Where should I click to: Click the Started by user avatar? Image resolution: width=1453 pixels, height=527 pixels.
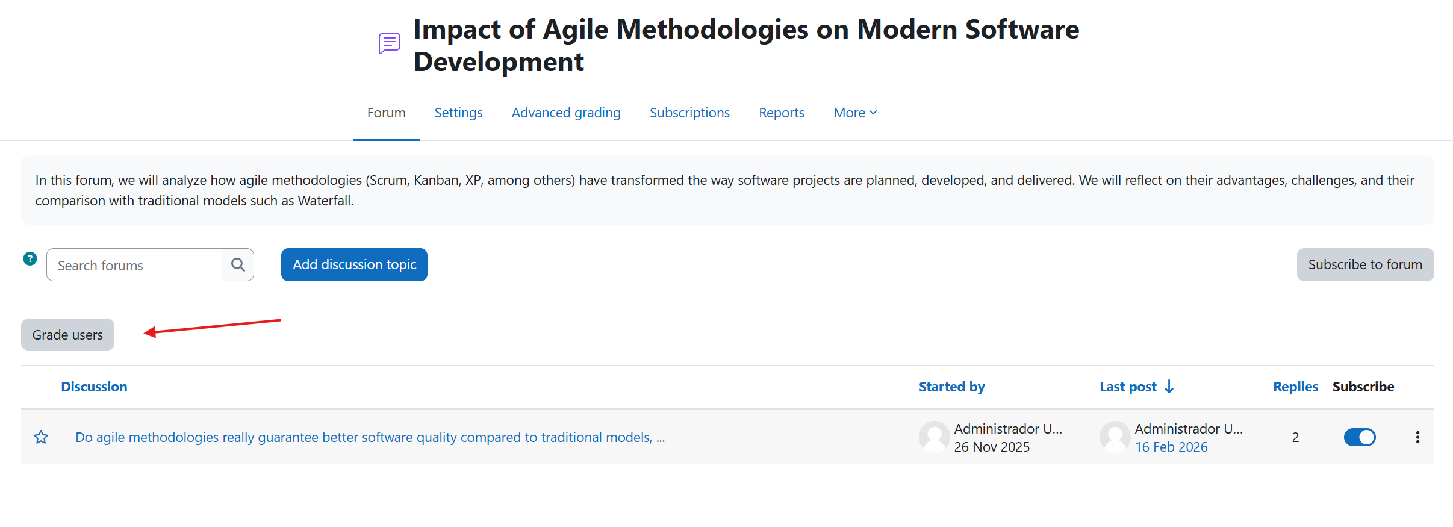tap(934, 437)
